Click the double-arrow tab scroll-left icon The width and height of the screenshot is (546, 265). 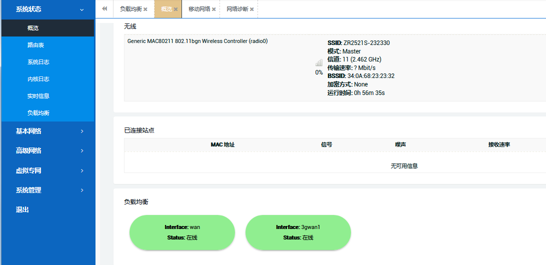pos(104,9)
